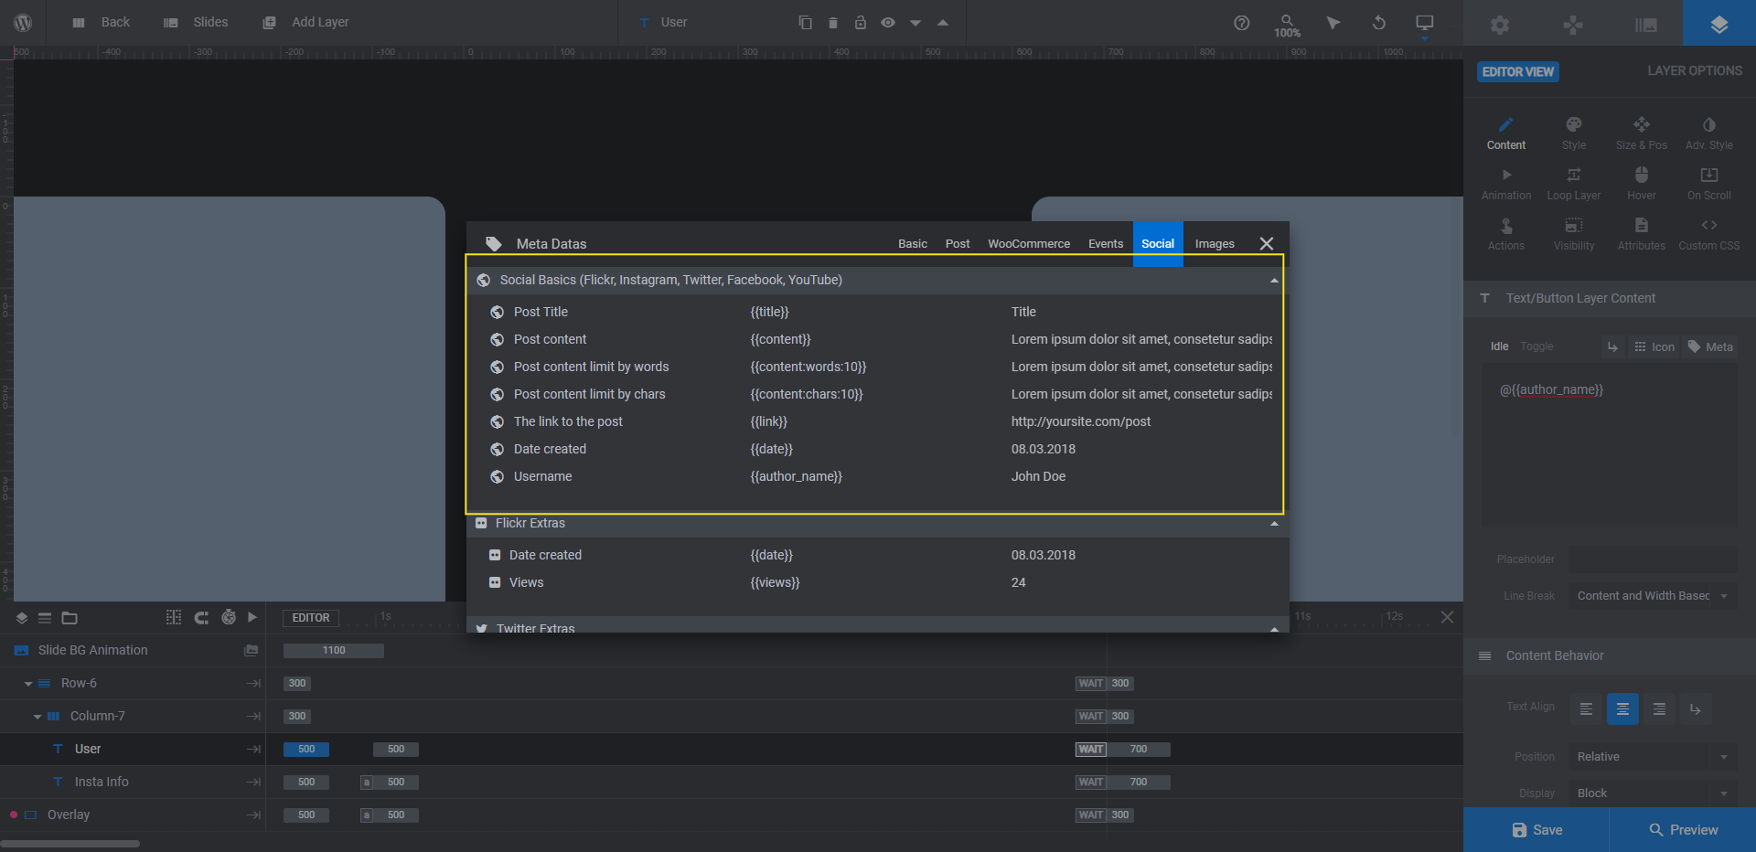Lock the selected layer with padlock icon
Screen dimensions: 1756x852
point(861,22)
